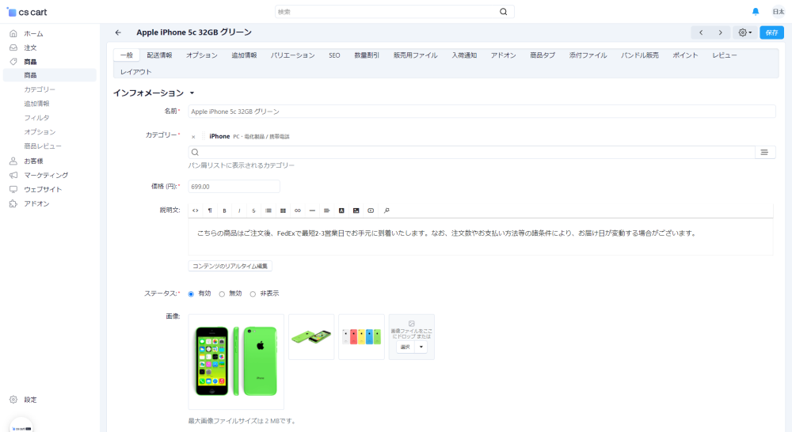
Task: Go back using the left arrow
Action: 118,32
